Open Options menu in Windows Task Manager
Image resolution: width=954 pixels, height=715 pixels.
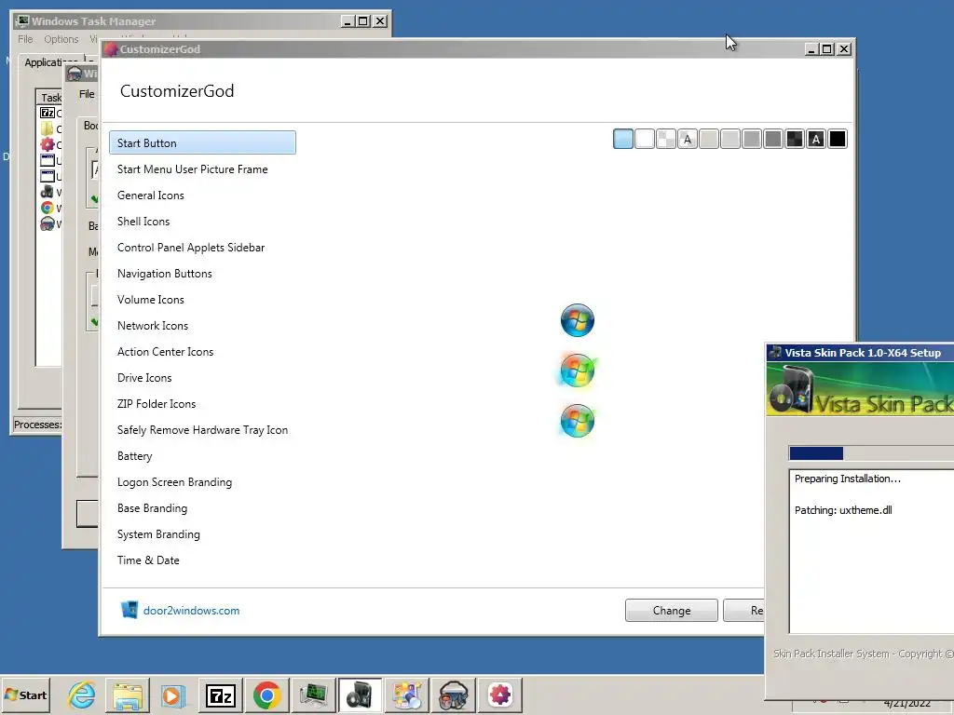(61, 39)
